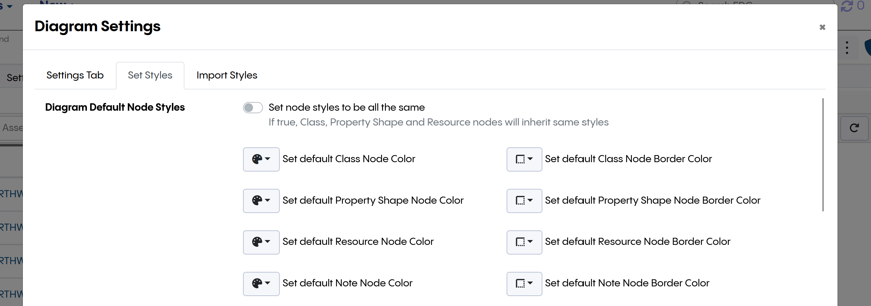The image size is (871, 306).
Task: Click the dialog's vertical scrollbar
Action: (x=823, y=155)
